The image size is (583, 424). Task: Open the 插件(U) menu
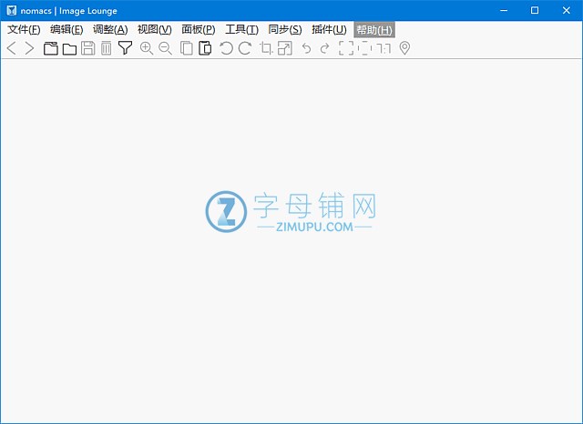(329, 30)
